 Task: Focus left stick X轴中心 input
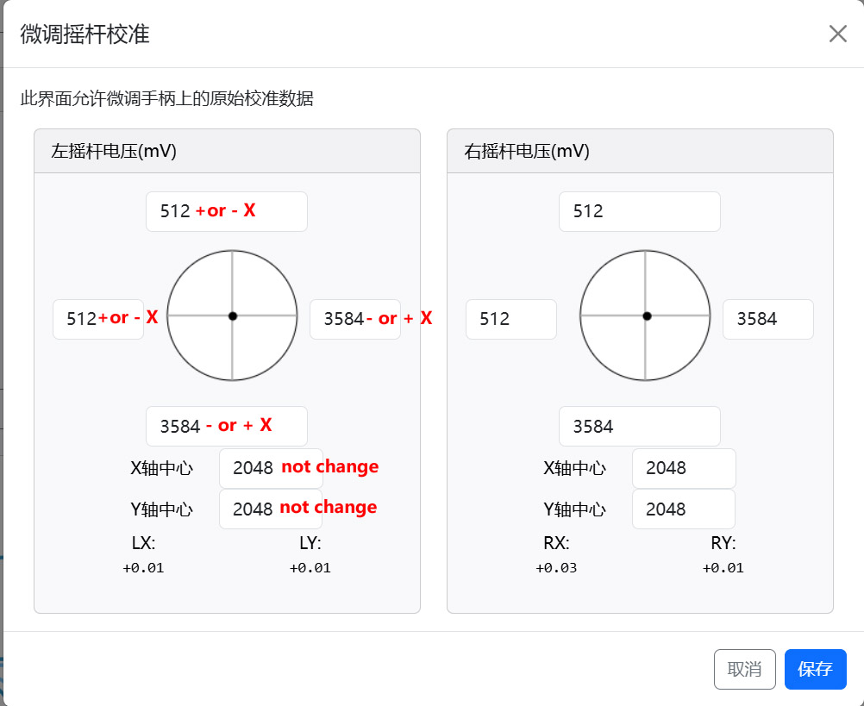click(270, 468)
